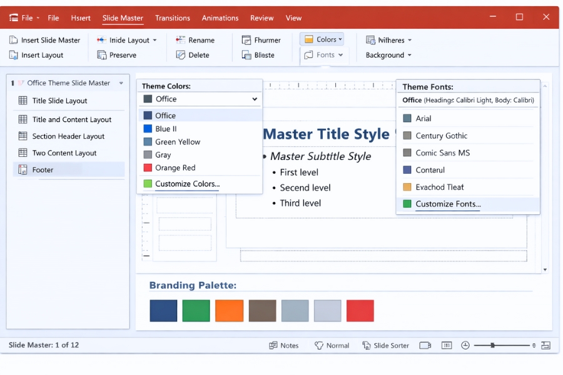The height and width of the screenshot is (375, 563).
Task: Expand the Fonts dropdown
Action: pyautogui.click(x=323, y=55)
